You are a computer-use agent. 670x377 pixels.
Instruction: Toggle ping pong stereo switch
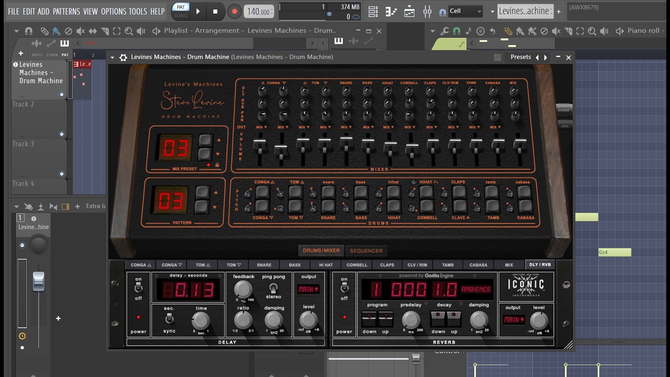point(273,287)
